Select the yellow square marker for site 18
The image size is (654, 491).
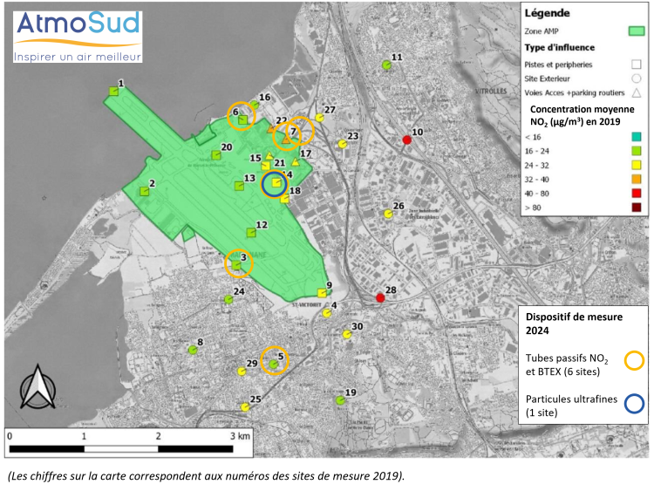click(x=285, y=199)
